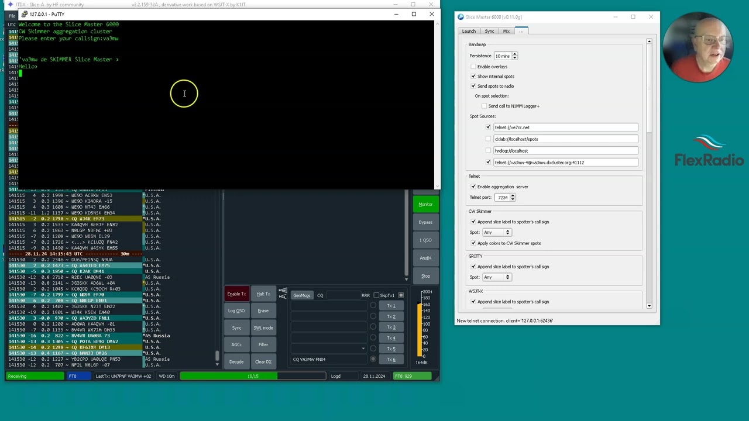749x421 pixels.
Task: Toggle Enable aggregation server checkbox
Action: 473,187
